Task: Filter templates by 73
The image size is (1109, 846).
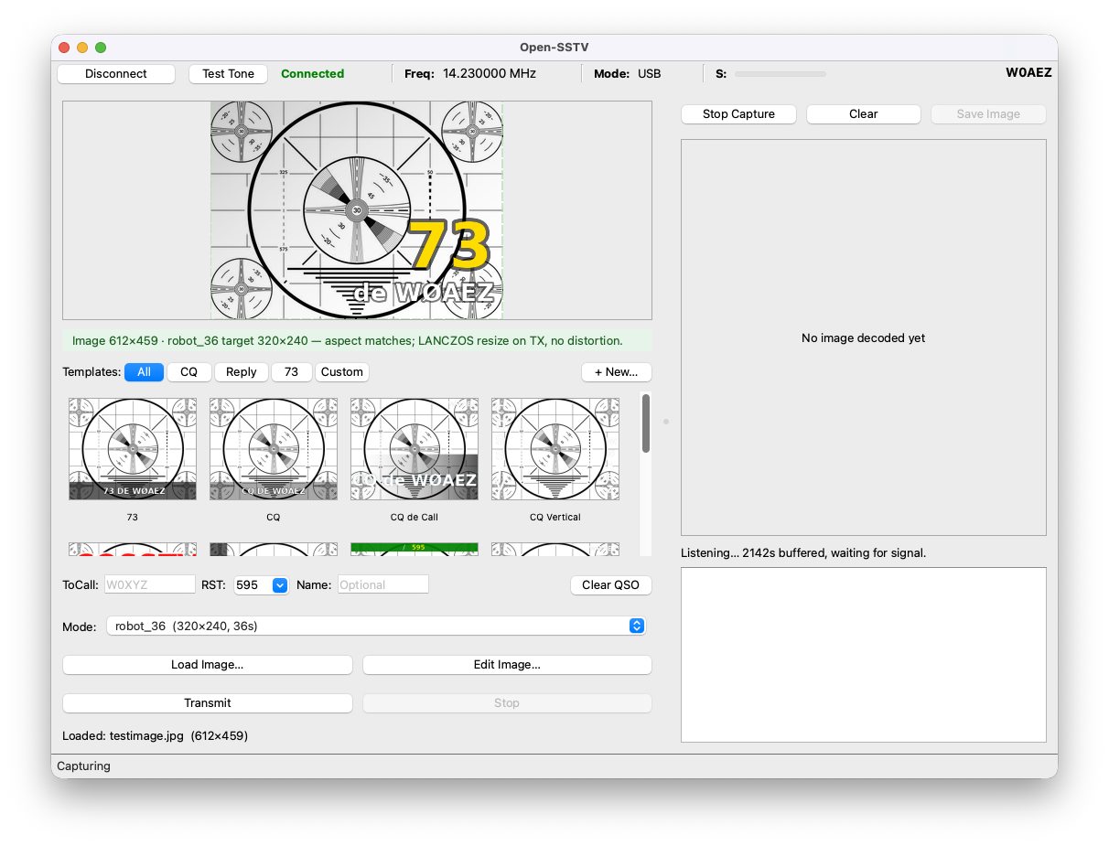Action: (291, 372)
